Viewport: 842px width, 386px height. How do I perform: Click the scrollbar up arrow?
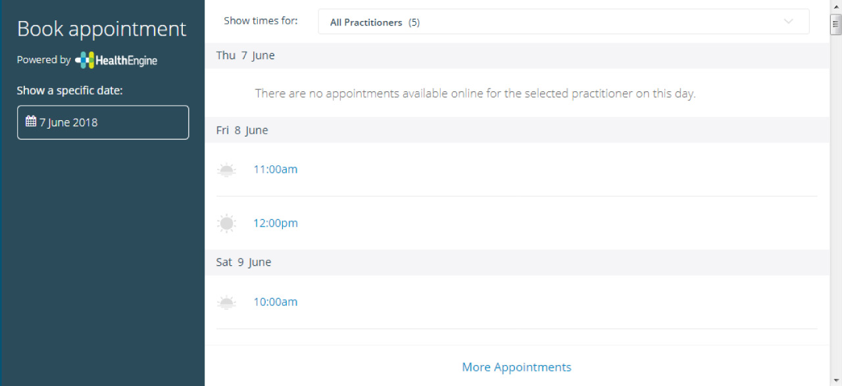836,6
